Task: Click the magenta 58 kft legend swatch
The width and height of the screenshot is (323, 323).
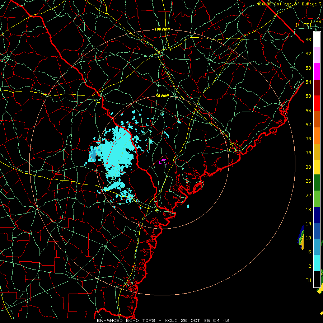Action: tap(317, 71)
